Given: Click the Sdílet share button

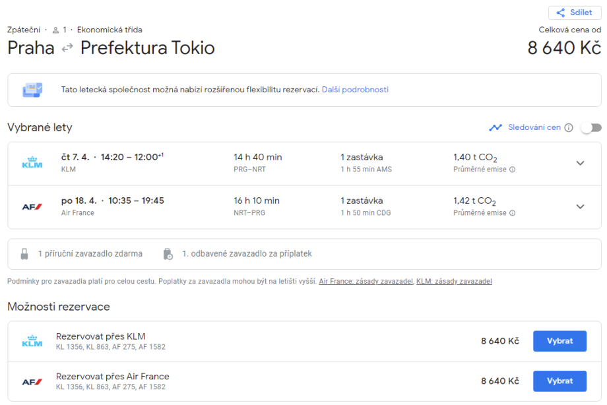Looking at the screenshot, I should click(575, 13).
